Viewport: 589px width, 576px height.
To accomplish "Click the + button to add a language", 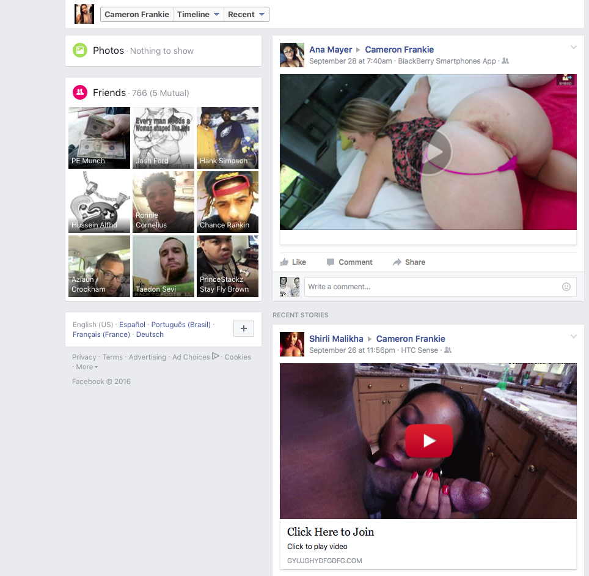I will tap(243, 328).
